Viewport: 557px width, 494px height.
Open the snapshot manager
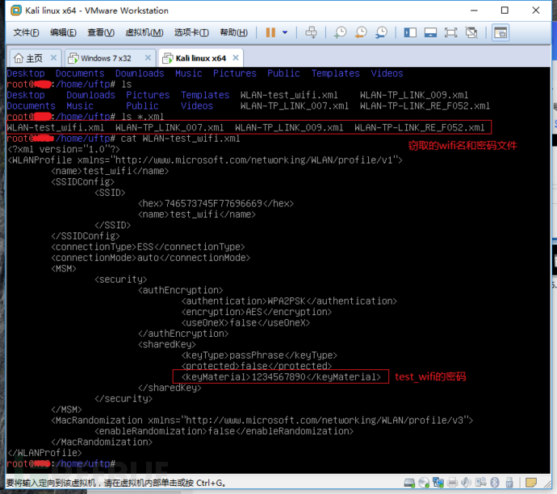[x=381, y=32]
